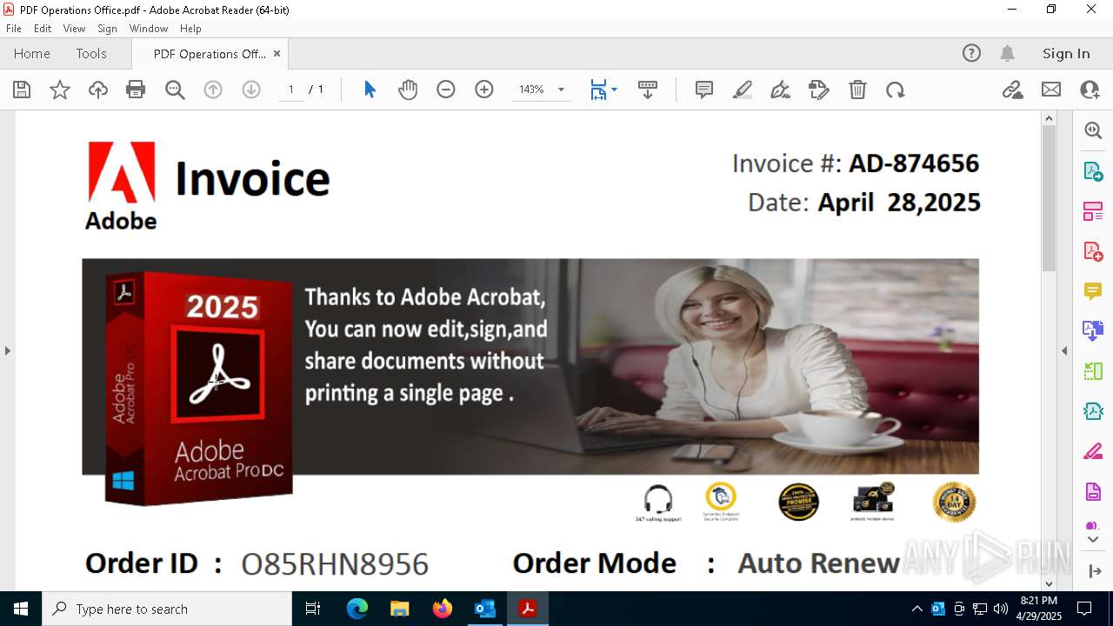Open the Window menu
This screenshot has width=1113, height=626.
pyautogui.click(x=149, y=29)
